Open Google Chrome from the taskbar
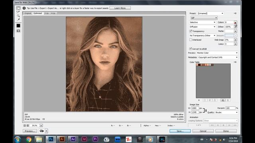The width and height of the screenshot is (255, 143). (x=29, y=139)
